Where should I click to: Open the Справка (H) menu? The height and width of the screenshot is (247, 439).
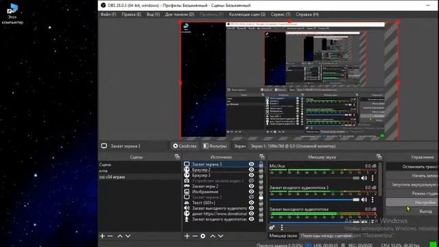point(307,14)
